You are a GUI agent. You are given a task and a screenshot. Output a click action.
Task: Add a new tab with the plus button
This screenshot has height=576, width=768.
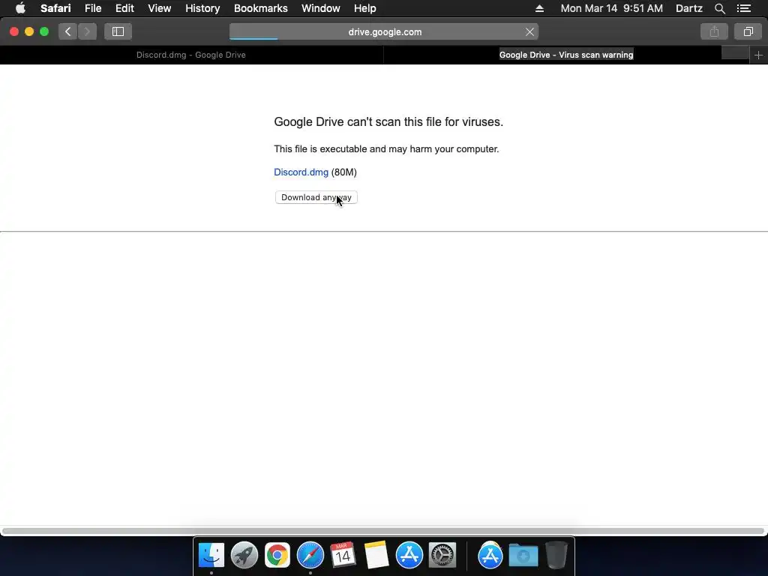(758, 55)
